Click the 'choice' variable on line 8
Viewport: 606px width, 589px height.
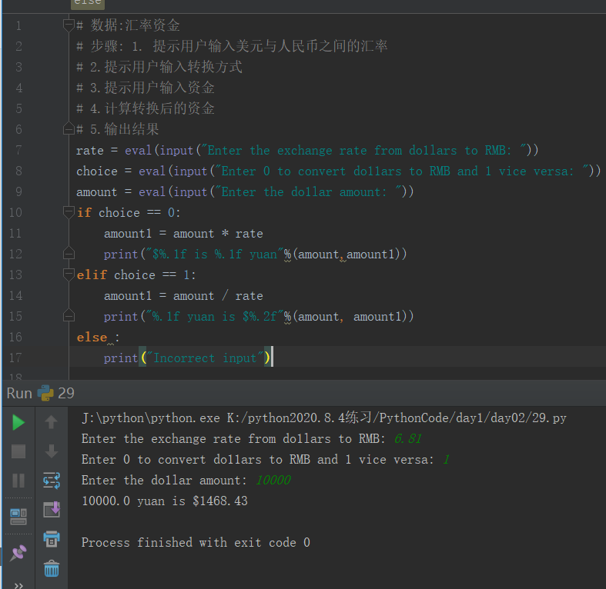tap(96, 171)
